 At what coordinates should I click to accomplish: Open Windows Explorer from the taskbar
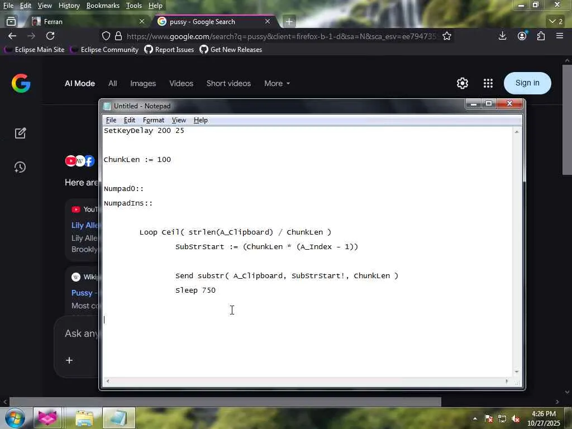tap(84, 418)
